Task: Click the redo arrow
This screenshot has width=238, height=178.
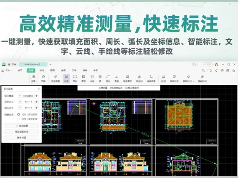Action: tap(216, 70)
